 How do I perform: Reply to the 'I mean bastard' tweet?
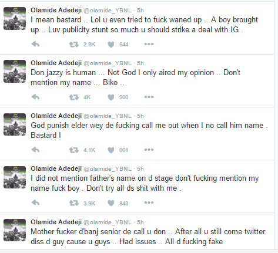pos(35,44)
